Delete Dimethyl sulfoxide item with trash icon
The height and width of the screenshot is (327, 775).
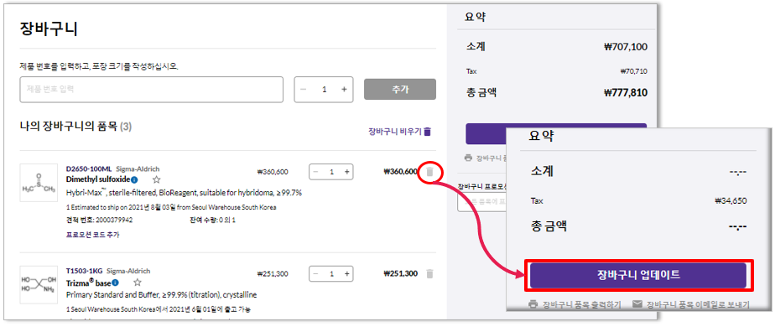click(x=430, y=172)
